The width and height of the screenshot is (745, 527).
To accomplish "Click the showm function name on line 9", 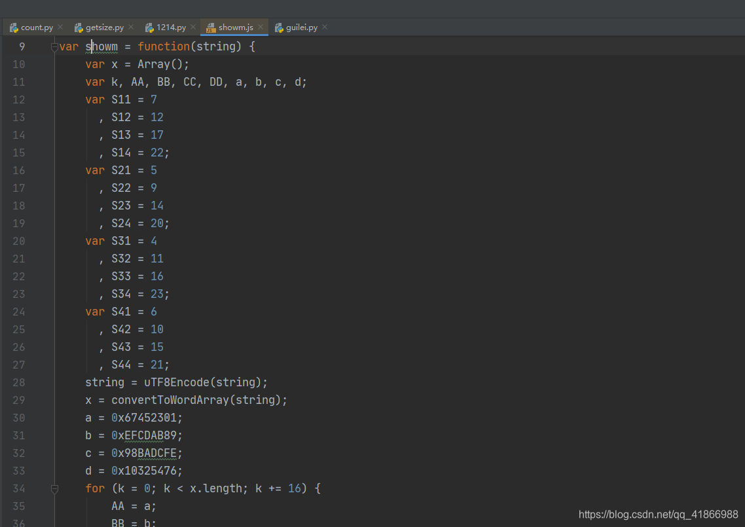I will 101,46.
